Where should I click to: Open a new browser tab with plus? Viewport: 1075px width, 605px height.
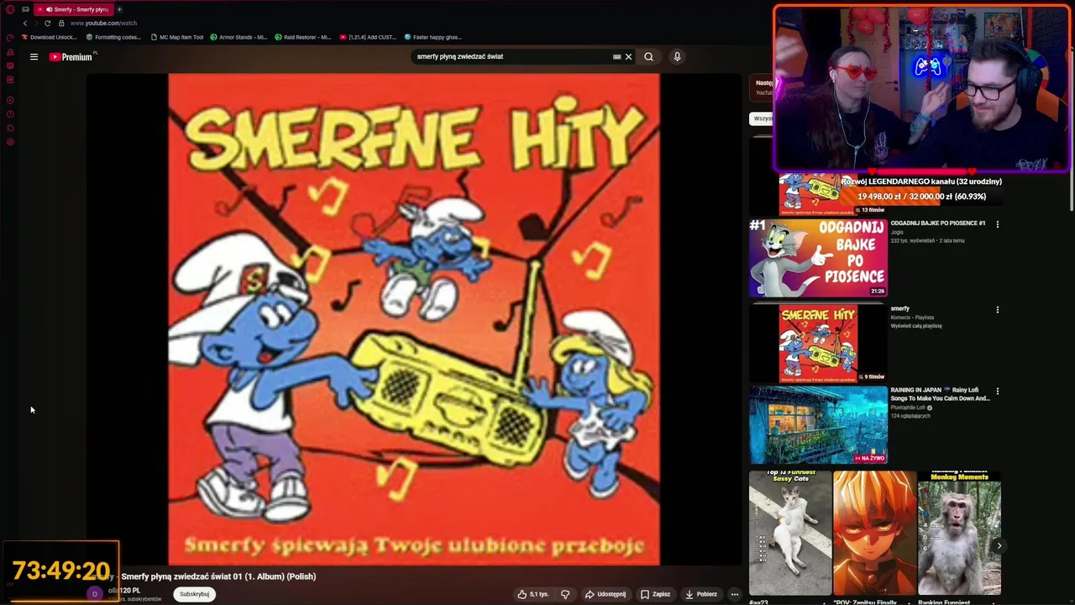click(119, 9)
